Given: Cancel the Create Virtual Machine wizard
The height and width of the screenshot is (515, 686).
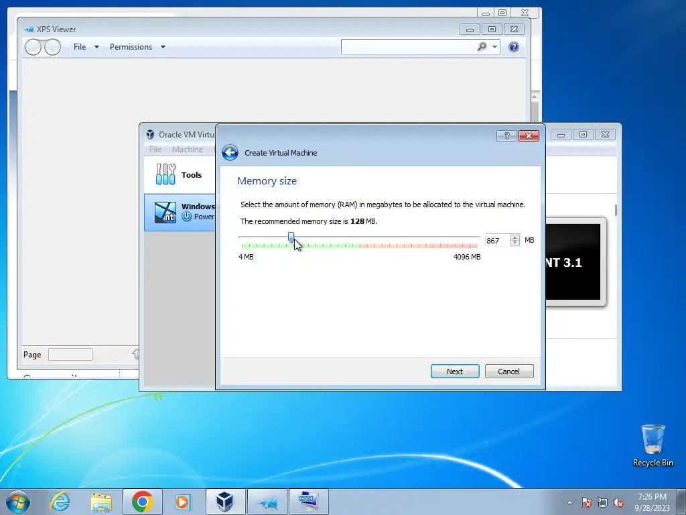Looking at the screenshot, I should tap(509, 371).
